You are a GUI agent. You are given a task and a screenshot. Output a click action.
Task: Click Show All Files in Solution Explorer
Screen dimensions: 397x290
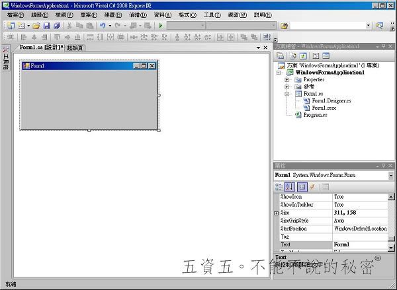292,56
